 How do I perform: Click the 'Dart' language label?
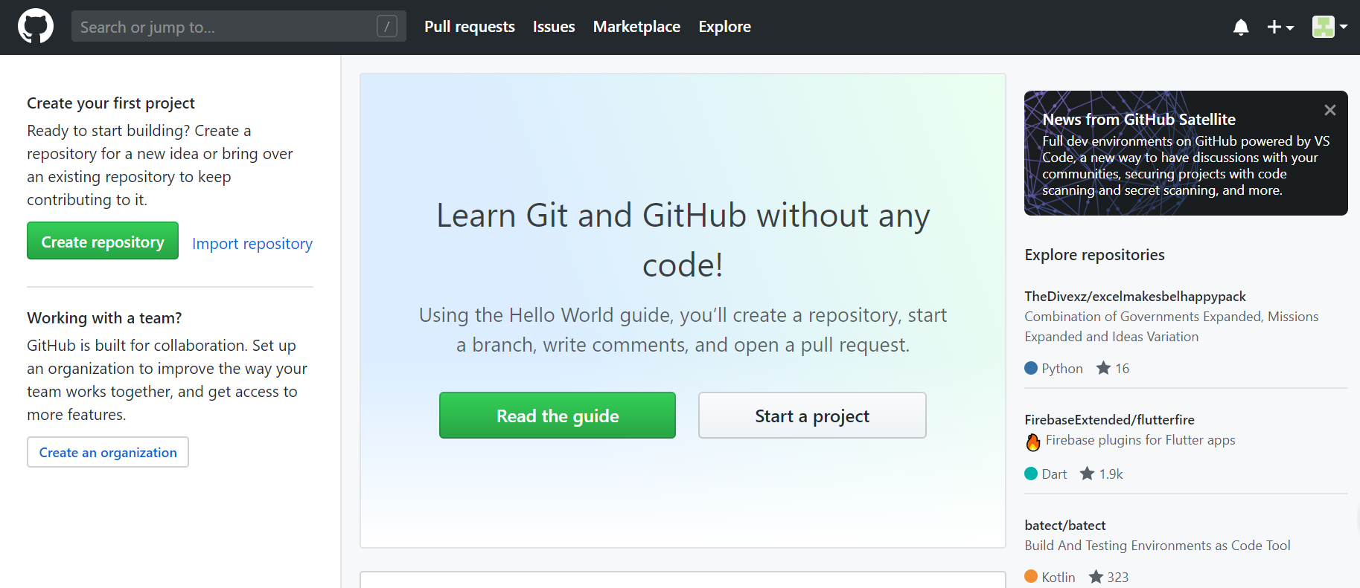(1054, 474)
